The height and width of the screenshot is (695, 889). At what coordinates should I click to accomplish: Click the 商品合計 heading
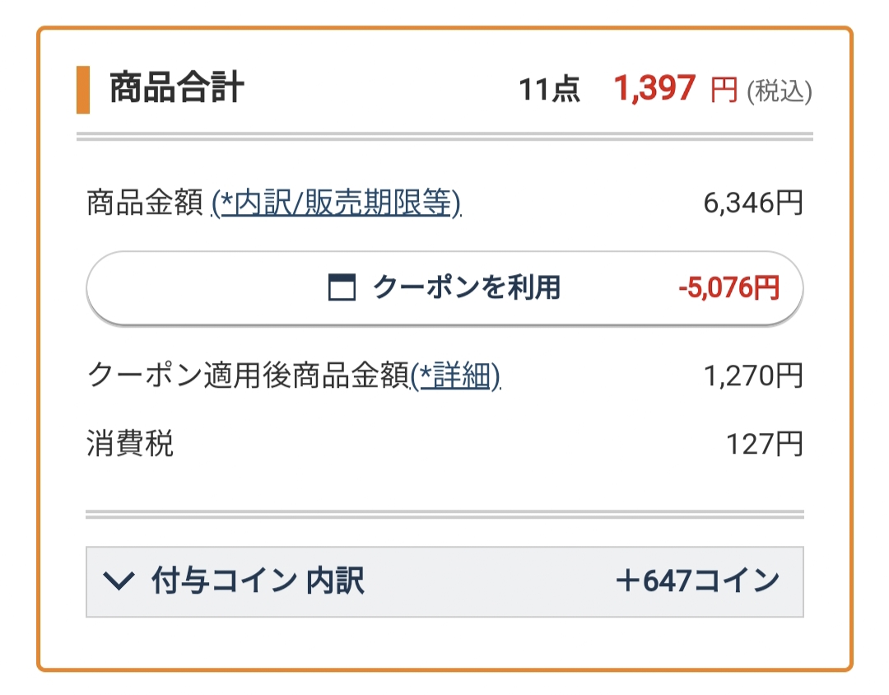coord(176,88)
